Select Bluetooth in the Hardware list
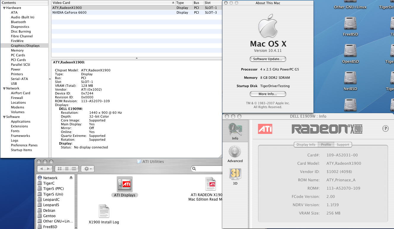 (x=18, y=22)
